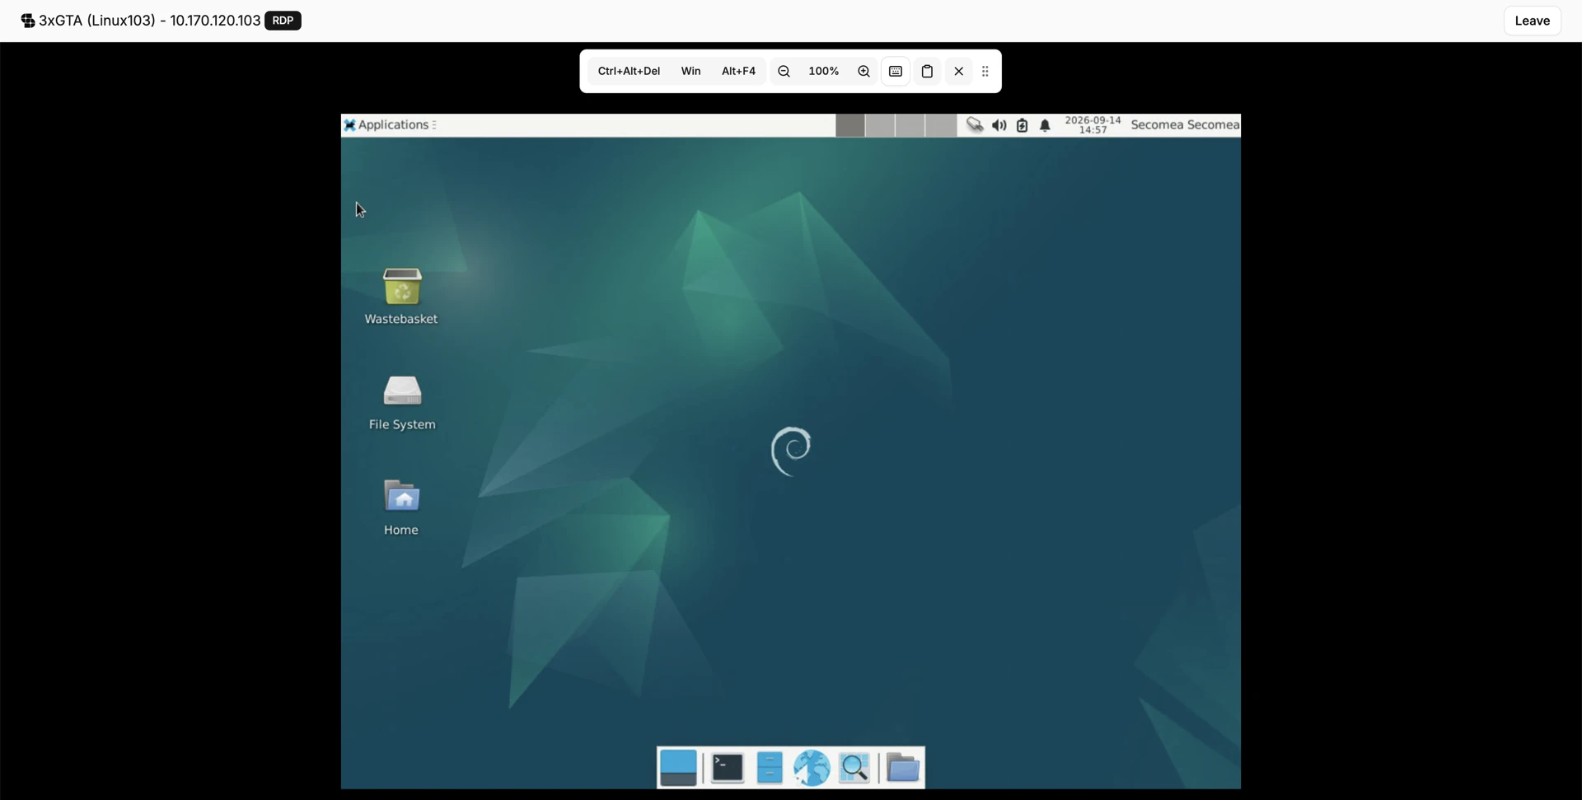The image size is (1582, 800).
Task: Click the Show Desktop dock icon
Action: pos(678,768)
